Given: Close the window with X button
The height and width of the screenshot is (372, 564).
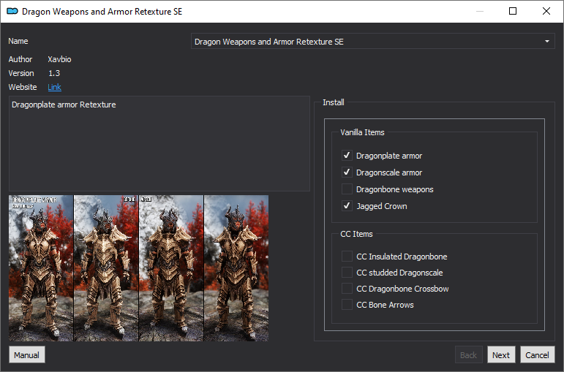Looking at the screenshot, I should tap(546, 11).
